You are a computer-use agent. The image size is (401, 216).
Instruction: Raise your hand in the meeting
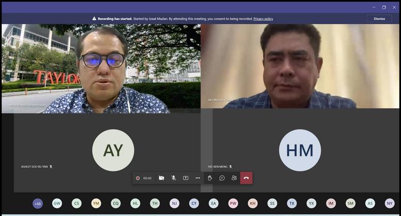(x=210, y=178)
